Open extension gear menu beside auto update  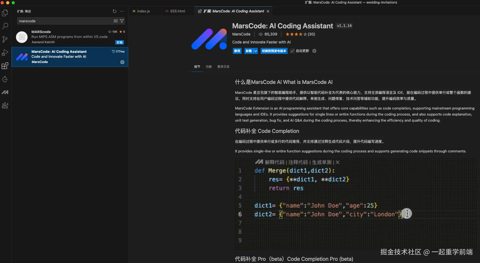click(314, 51)
